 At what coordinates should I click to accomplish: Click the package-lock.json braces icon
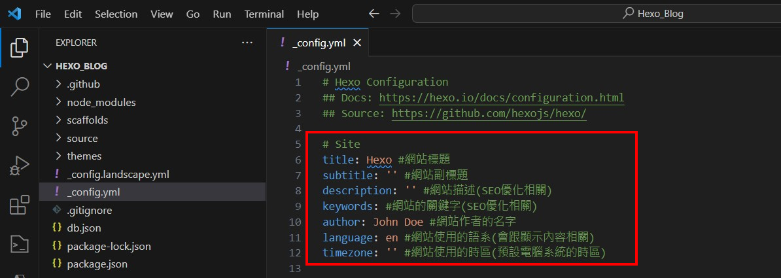click(58, 246)
